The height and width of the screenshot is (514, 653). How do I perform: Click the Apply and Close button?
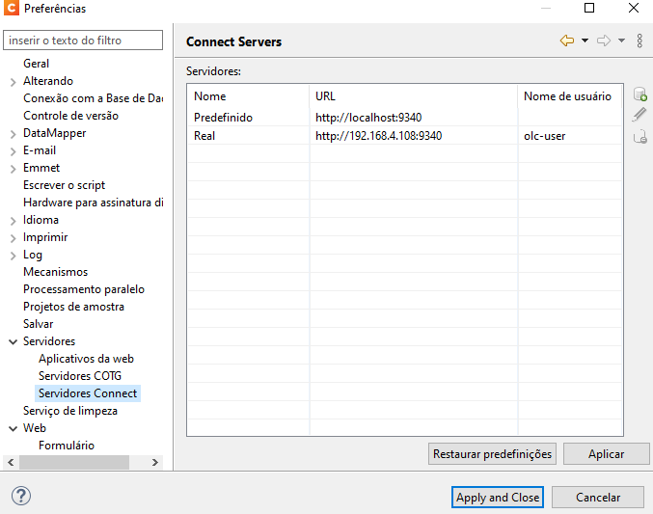tap(498, 498)
